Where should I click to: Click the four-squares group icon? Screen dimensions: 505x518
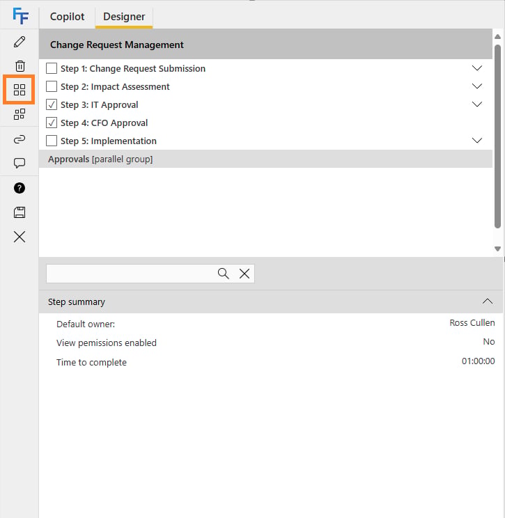(20, 90)
